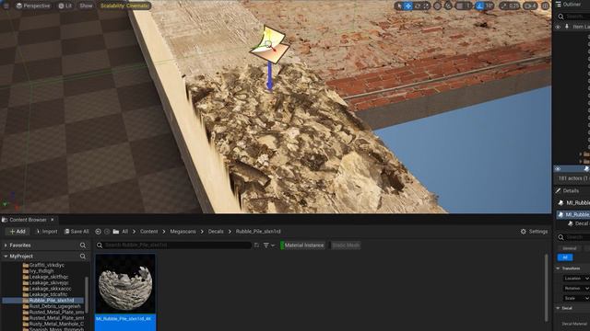Search within Favorites magnifier icon

[x=82, y=245]
